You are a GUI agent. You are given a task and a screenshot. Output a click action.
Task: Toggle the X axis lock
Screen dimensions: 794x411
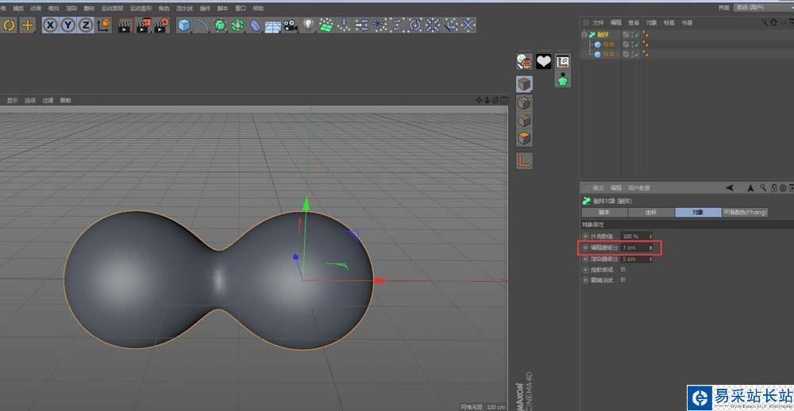pyautogui.click(x=50, y=25)
